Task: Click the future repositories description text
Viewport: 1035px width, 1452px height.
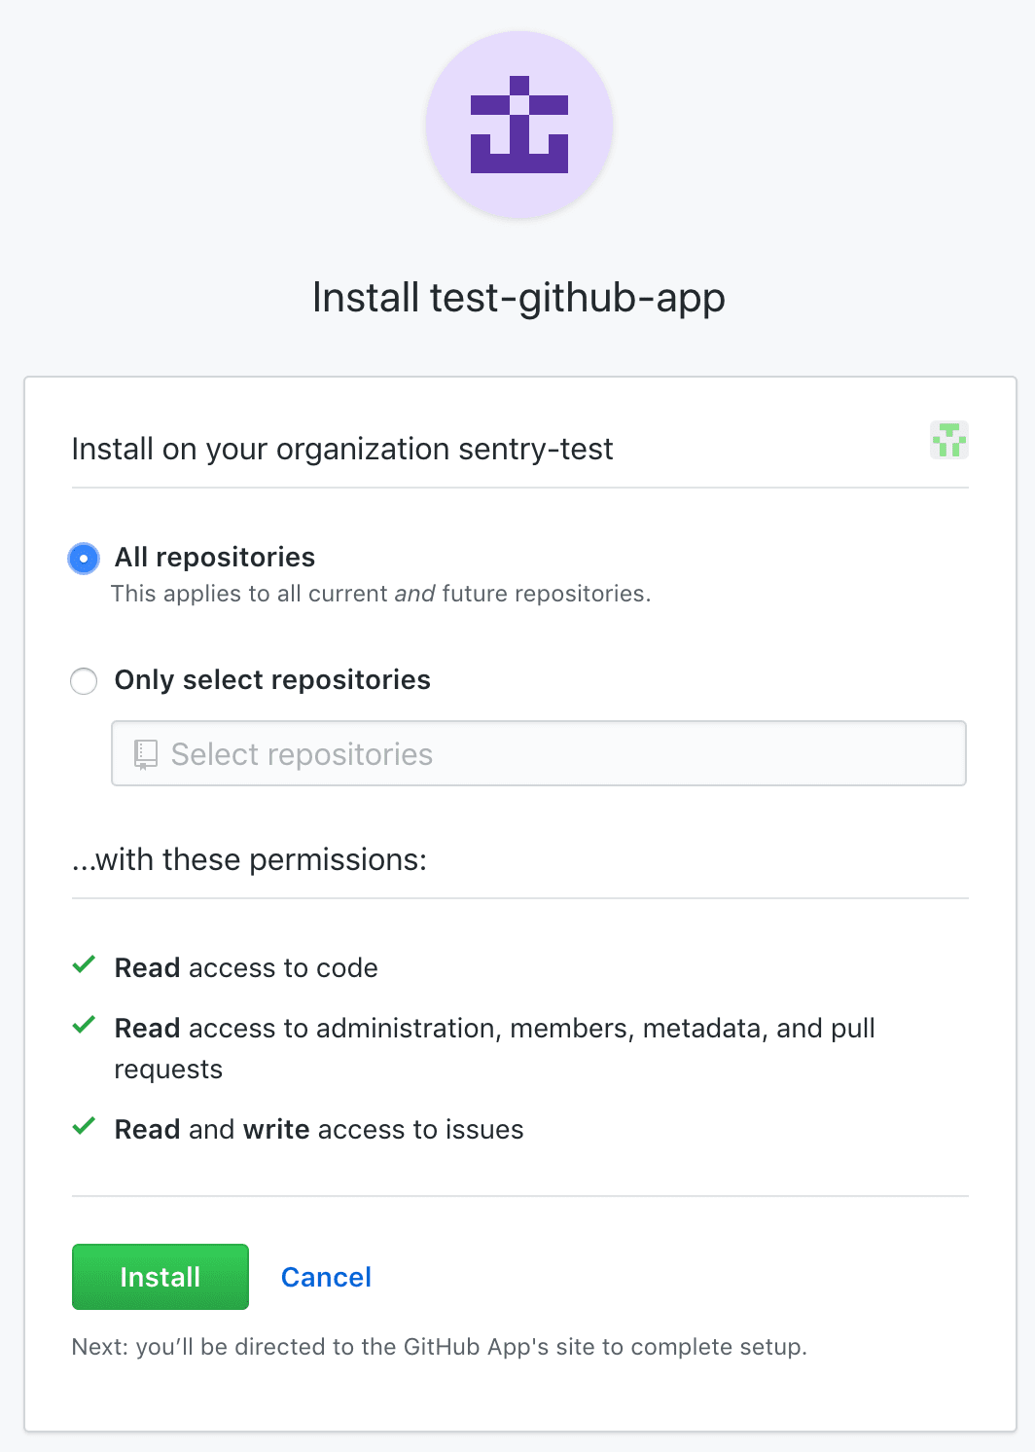Action: (381, 593)
